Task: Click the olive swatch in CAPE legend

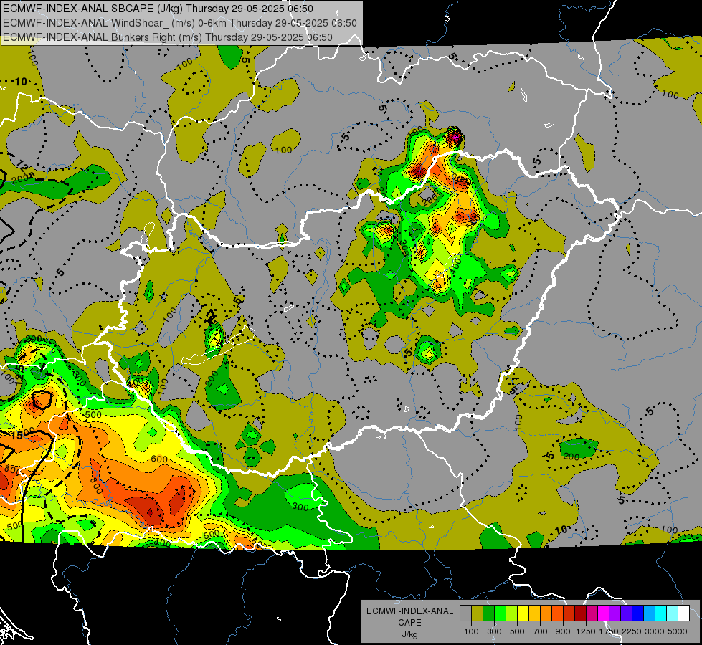Action: [478, 613]
